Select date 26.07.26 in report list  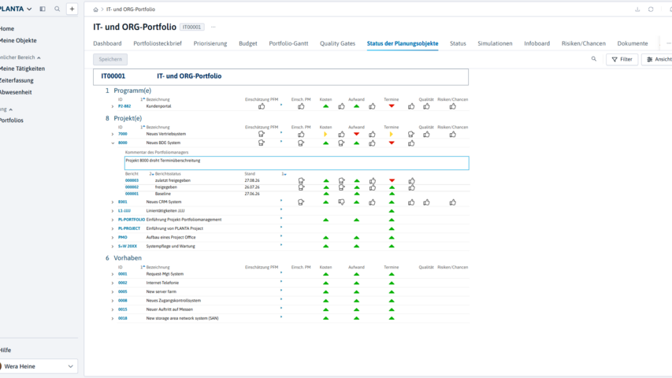pos(252,187)
